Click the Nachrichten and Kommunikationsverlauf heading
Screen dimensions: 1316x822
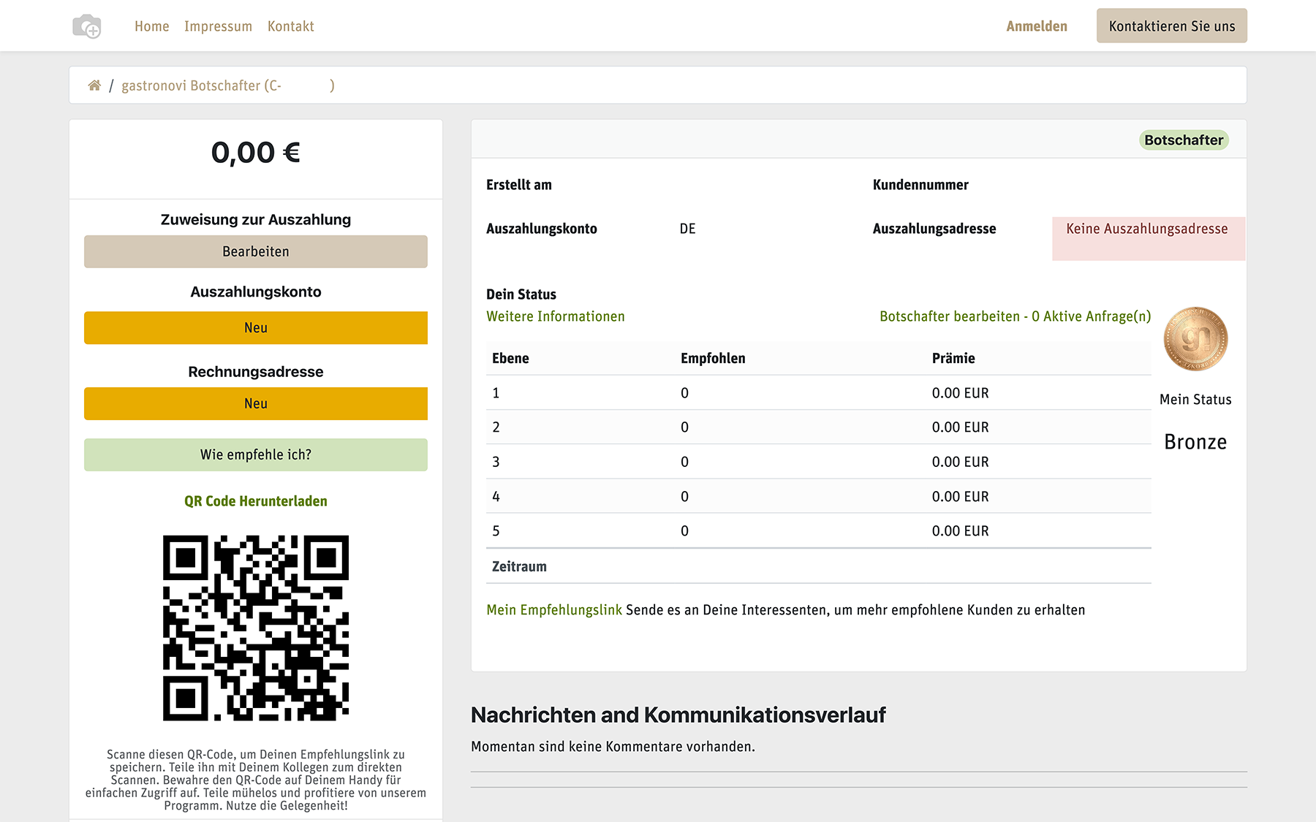click(678, 715)
